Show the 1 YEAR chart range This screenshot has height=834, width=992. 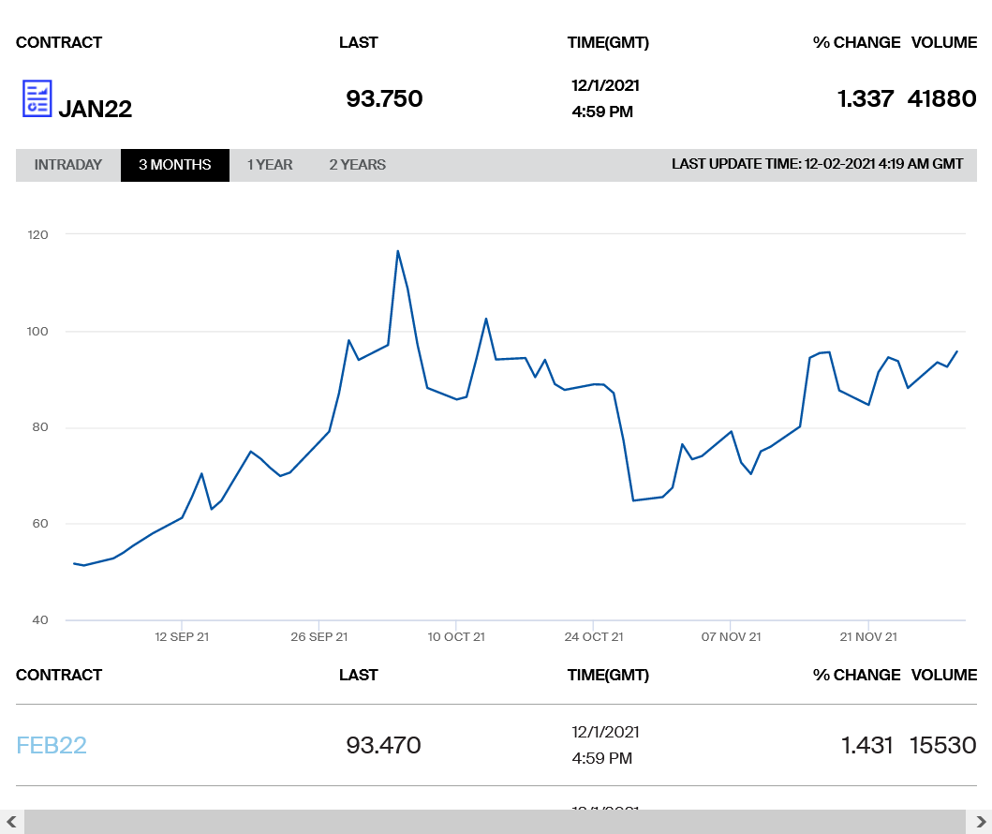[270, 165]
